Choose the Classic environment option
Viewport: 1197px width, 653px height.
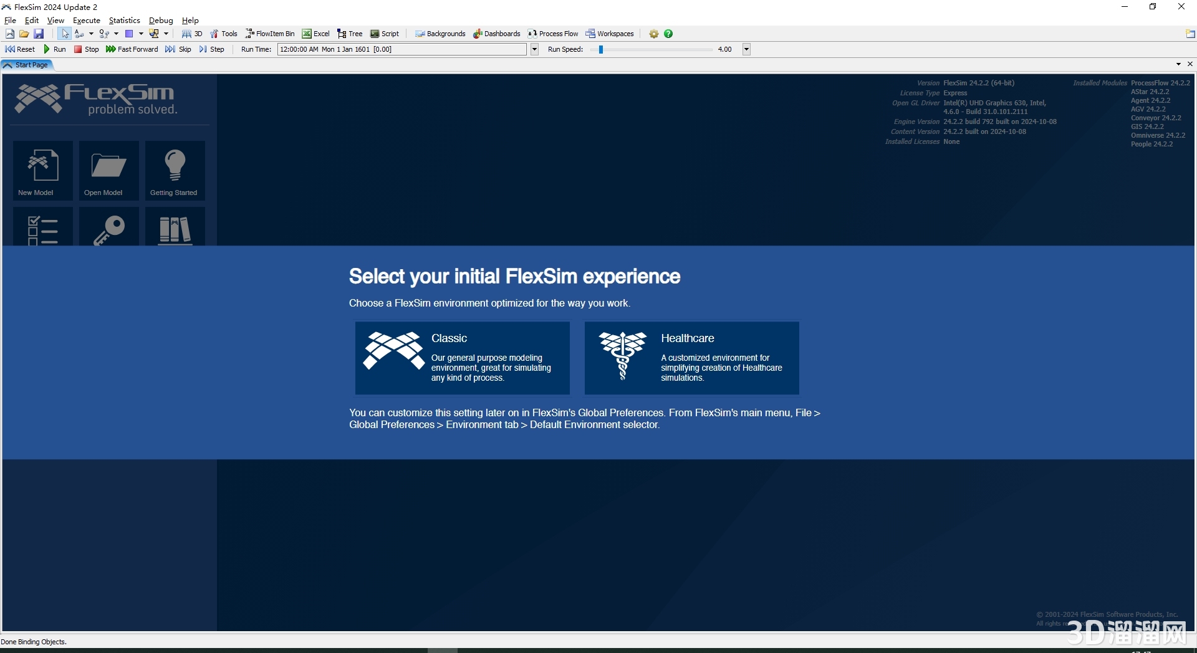pyautogui.click(x=462, y=358)
